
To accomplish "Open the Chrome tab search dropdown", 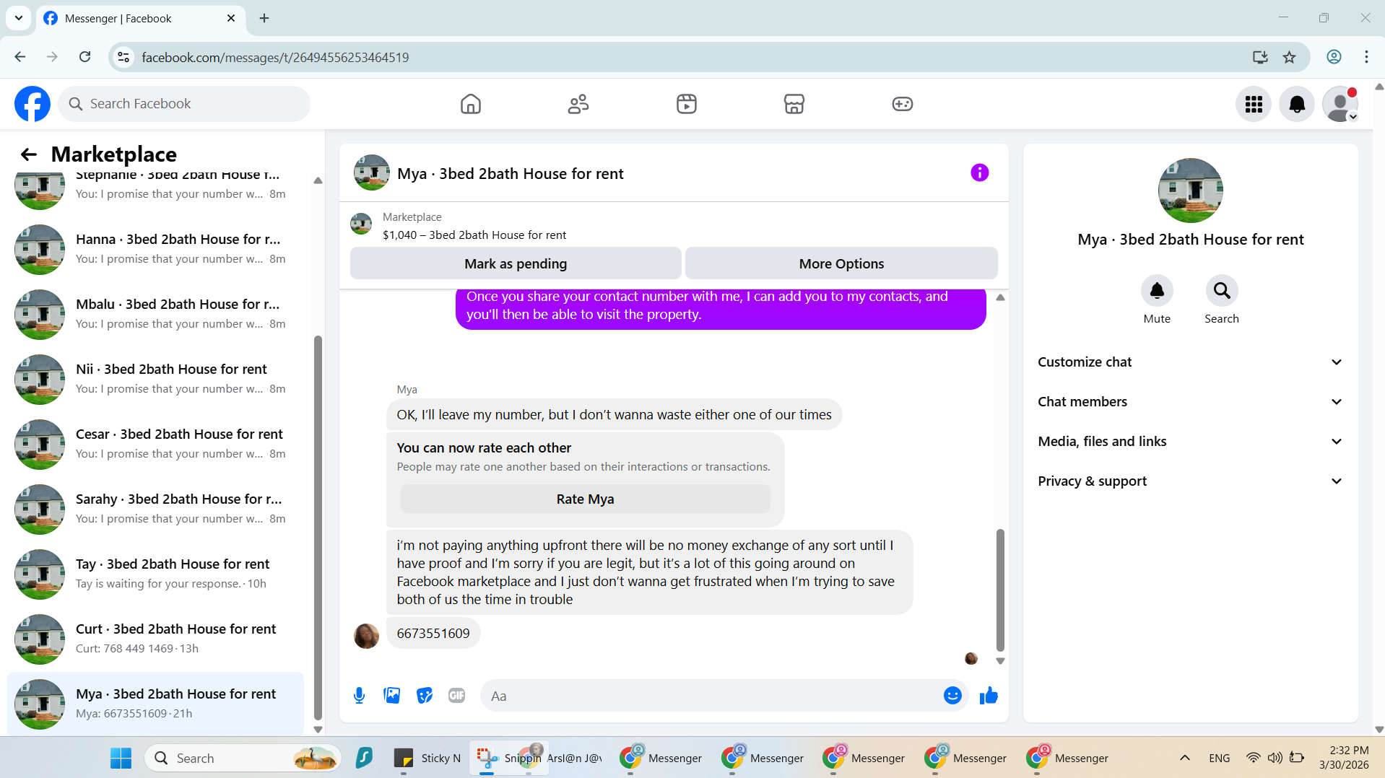I will [19, 18].
